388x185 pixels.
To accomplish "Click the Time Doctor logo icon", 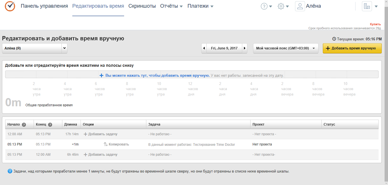I will (x=10, y=6).
